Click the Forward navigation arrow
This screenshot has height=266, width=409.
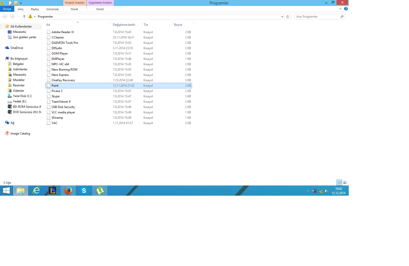coord(12,17)
